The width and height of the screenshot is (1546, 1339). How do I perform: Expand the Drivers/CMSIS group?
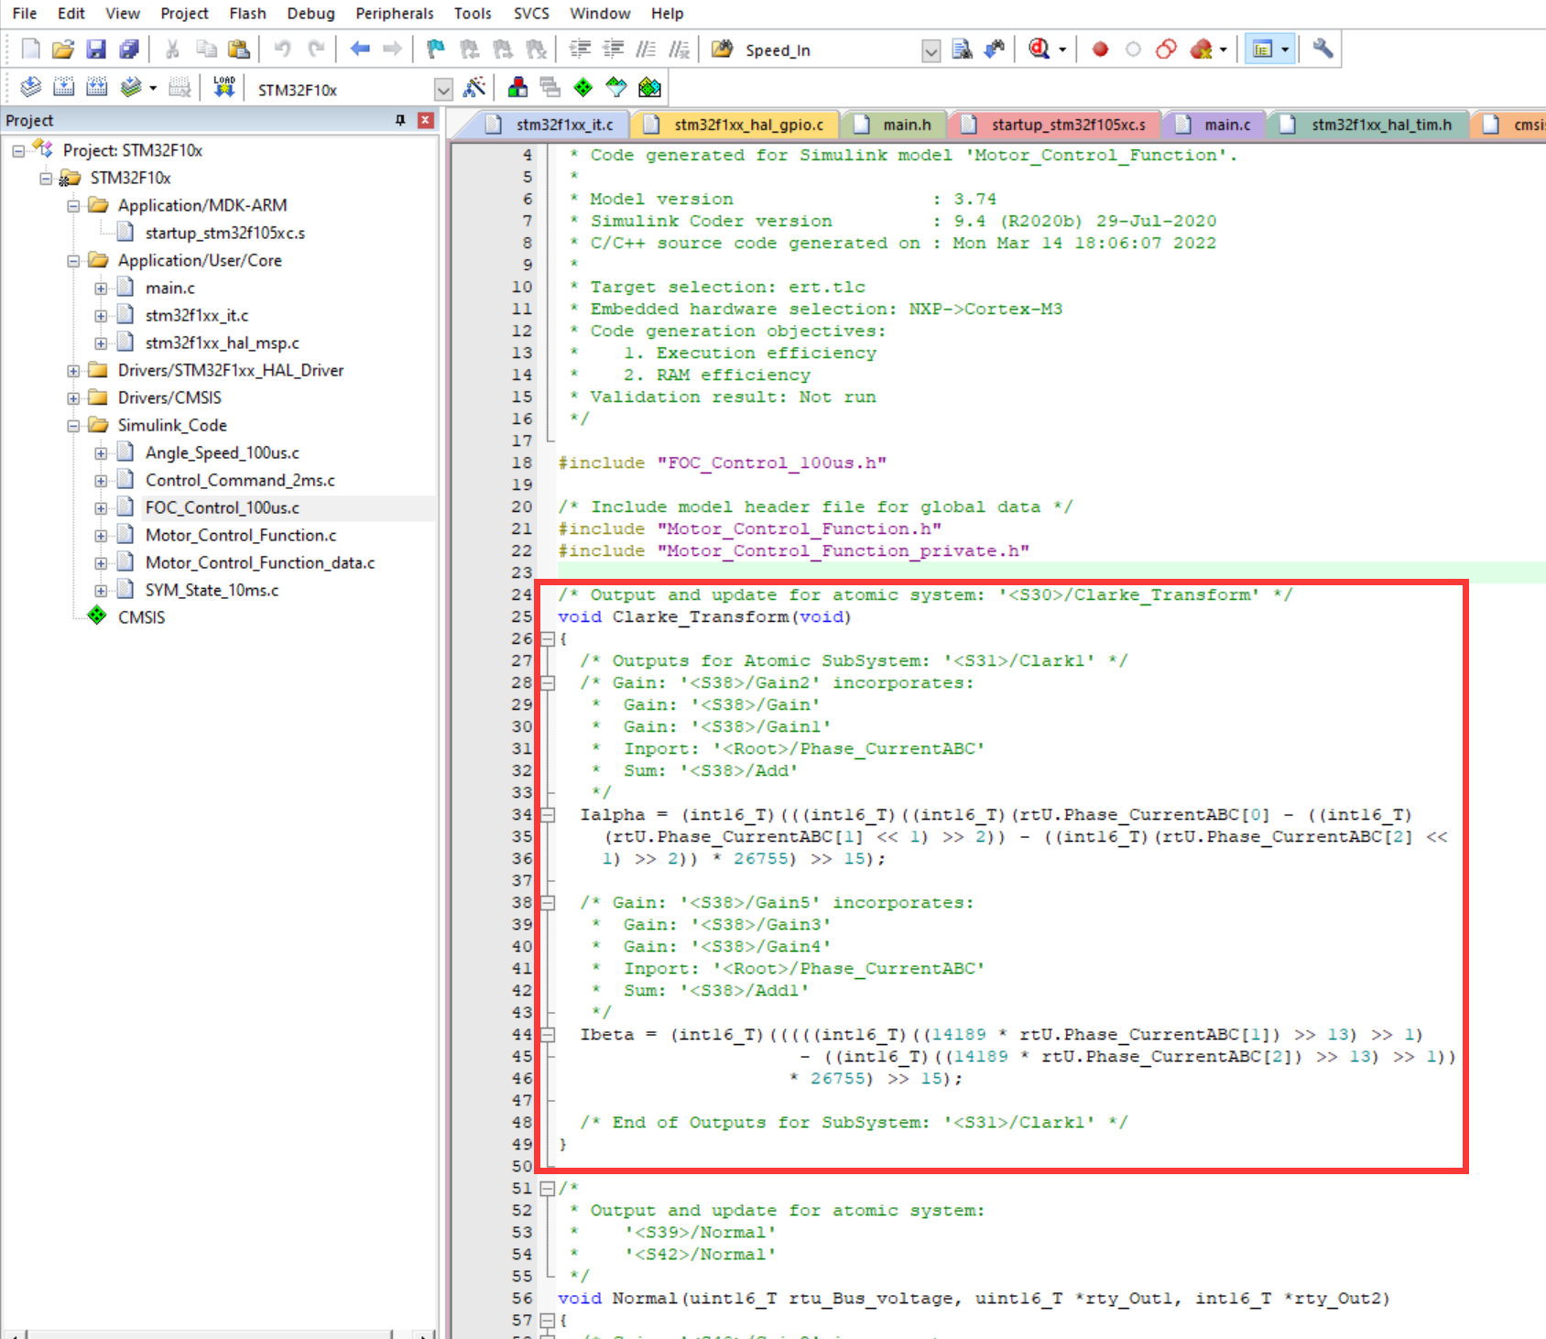click(73, 398)
